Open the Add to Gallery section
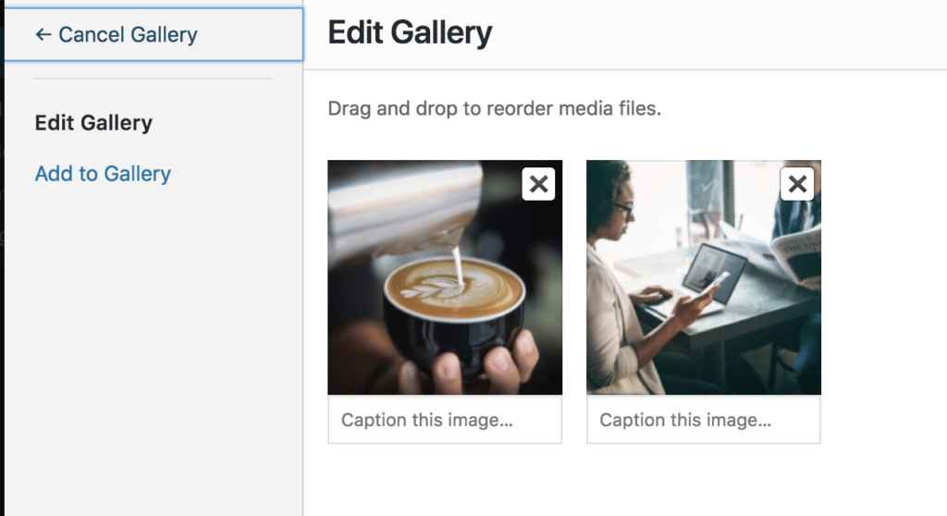The height and width of the screenshot is (516, 947). (x=103, y=174)
